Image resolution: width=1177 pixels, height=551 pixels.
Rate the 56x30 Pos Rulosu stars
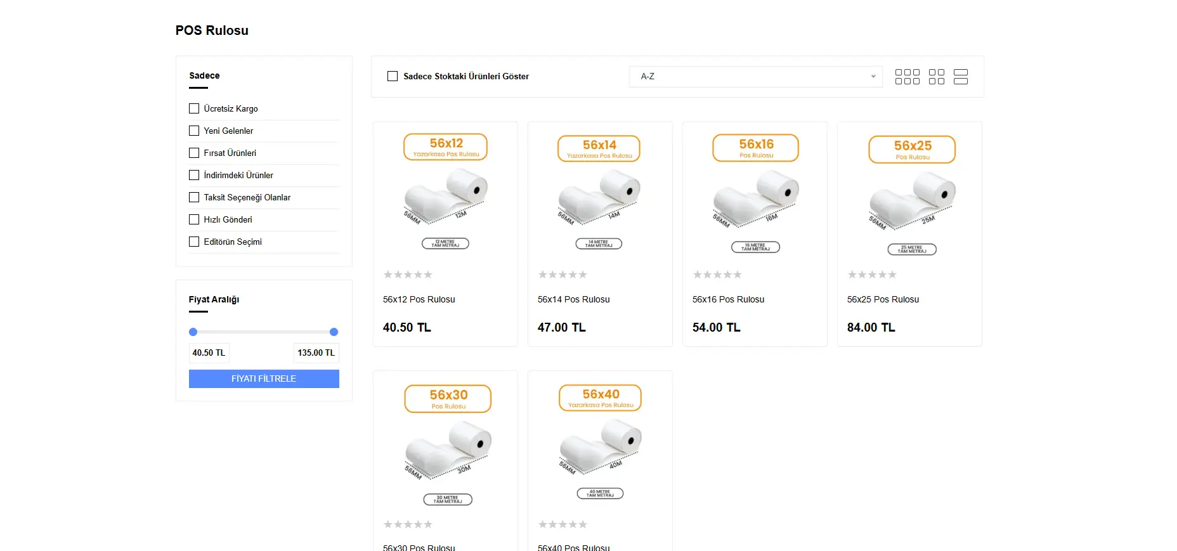coord(408,524)
